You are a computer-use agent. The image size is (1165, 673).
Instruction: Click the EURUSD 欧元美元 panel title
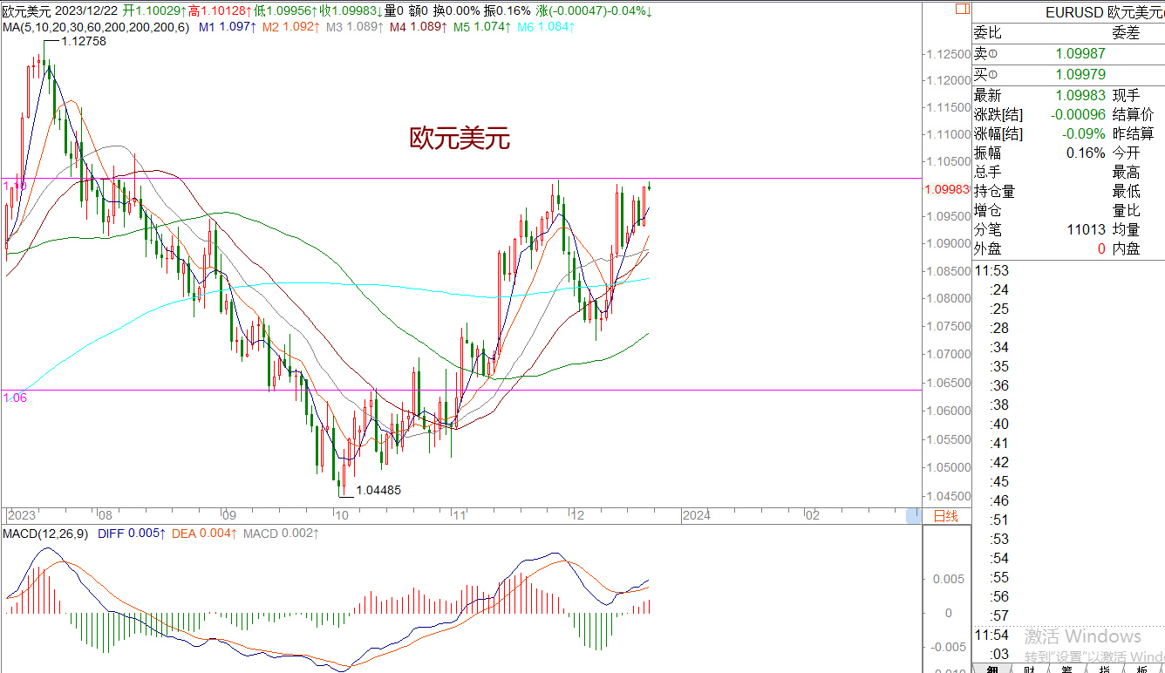click(x=1104, y=12)
